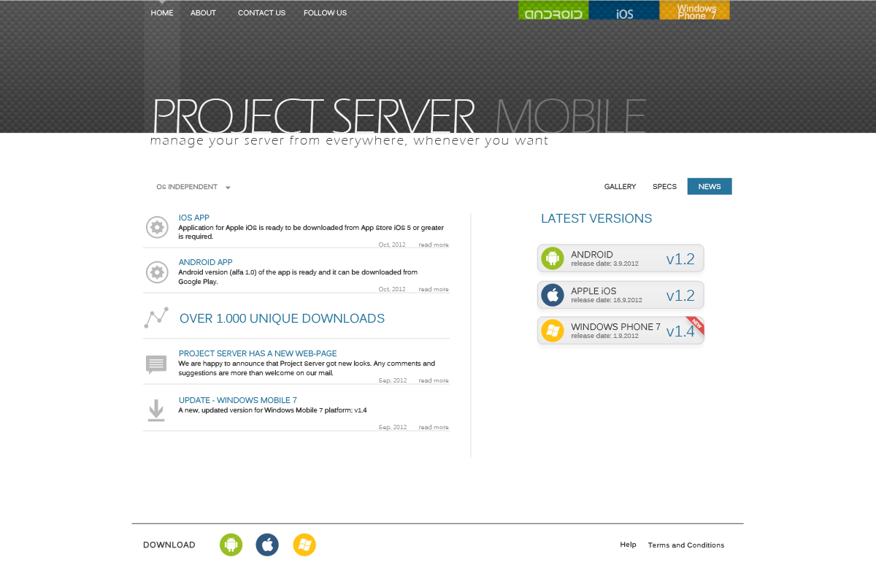Click the Windows Phone 7 v1.4 version button
Viewport: 876px width, 584px height.
620,331
